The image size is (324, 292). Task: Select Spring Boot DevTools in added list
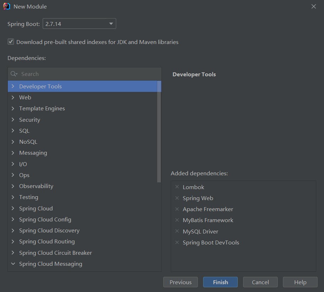(x=211, y=242)
